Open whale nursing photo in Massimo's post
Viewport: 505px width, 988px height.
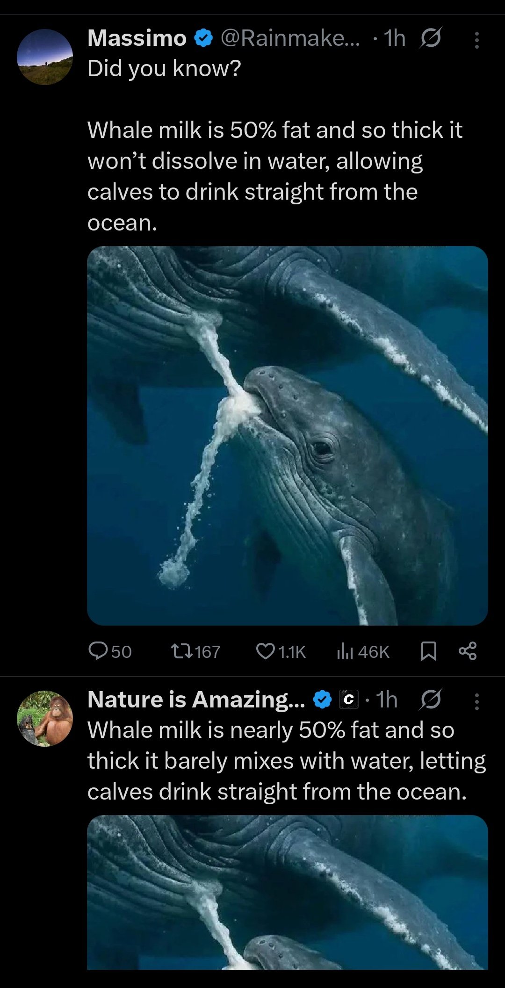[x=287, y=435]
